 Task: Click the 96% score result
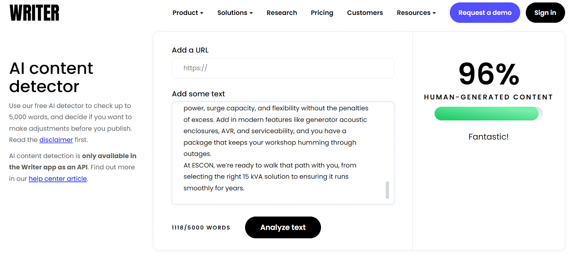pos(488,74)
